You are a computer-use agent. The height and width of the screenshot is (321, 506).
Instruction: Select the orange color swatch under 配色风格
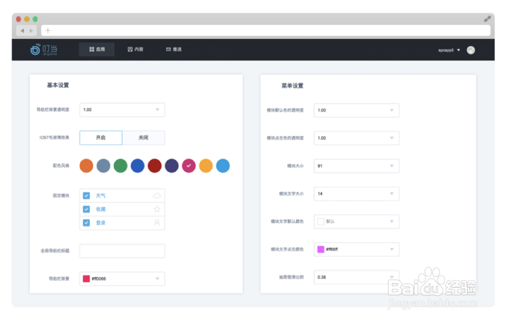[86, 165]
